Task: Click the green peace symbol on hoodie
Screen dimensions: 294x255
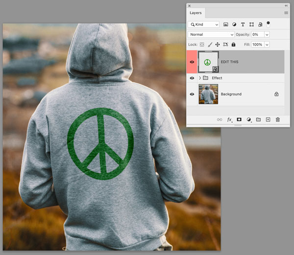Action: [x=100, y=144]
